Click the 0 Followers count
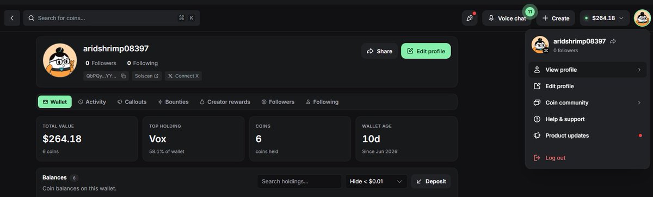Viewport: 653px width, 197px height. 101,63
